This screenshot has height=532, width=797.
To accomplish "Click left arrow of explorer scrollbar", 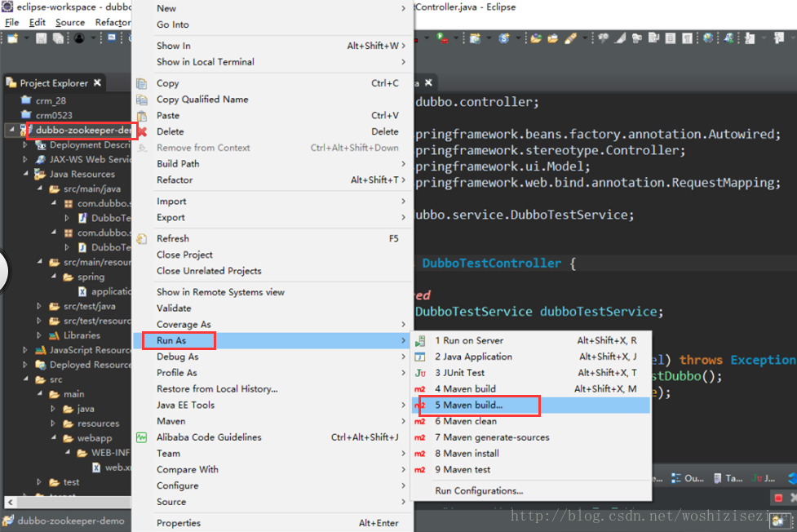I will coord(10,503).
